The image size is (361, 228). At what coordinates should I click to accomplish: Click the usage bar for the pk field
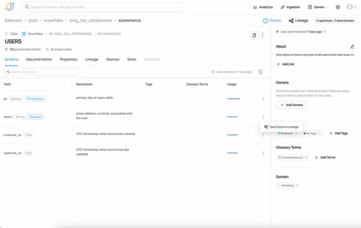click(x=233, y=99)
